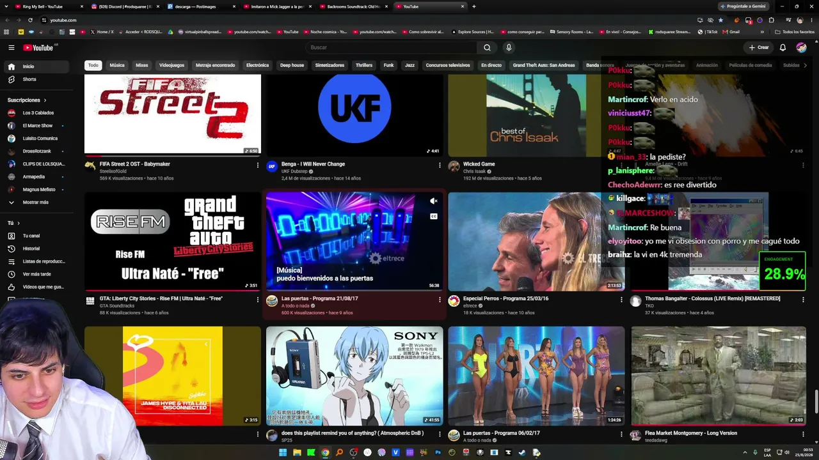Open James Hype Disconnected thumbnail

click(x=173, y=376)
